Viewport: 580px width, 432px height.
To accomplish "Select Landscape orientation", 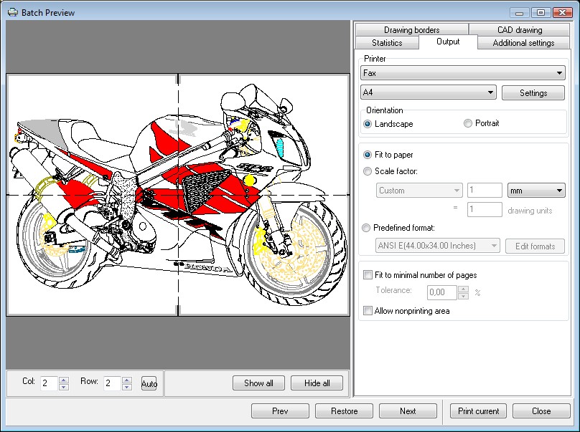I will coord(368,124).
